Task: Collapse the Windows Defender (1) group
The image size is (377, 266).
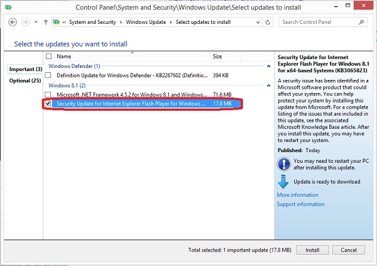Action: coord(268,66)
